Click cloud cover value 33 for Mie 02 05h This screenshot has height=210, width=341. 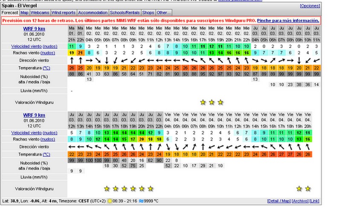(98, 74)
